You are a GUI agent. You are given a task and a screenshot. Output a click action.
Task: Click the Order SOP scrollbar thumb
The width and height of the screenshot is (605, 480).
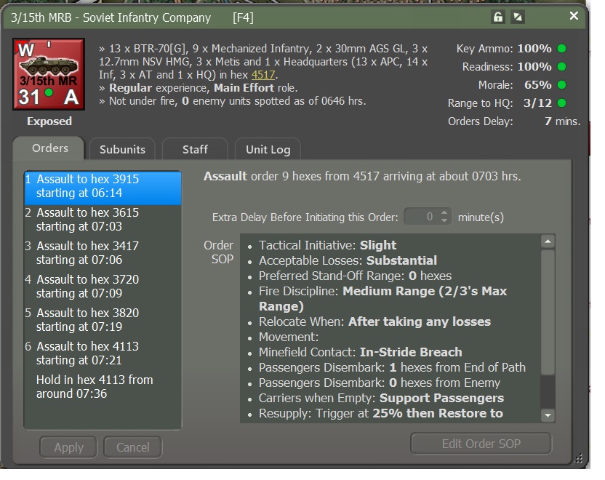[x=548, y=312]
